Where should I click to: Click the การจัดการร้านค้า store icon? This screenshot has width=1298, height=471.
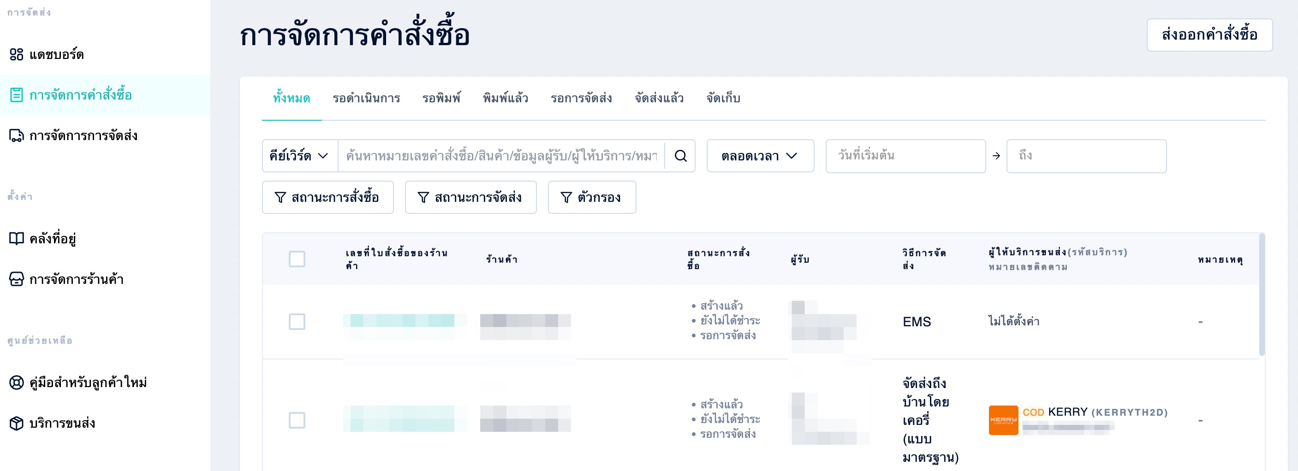tap(17, 279)
